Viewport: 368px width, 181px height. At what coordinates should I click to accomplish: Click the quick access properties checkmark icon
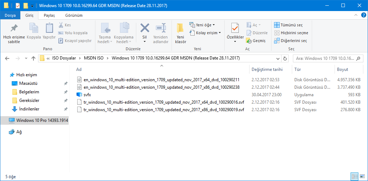[x=17, y=5]
